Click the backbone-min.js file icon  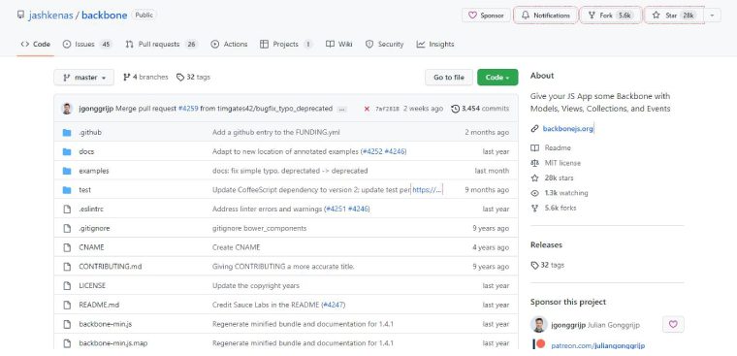[67, 324]
